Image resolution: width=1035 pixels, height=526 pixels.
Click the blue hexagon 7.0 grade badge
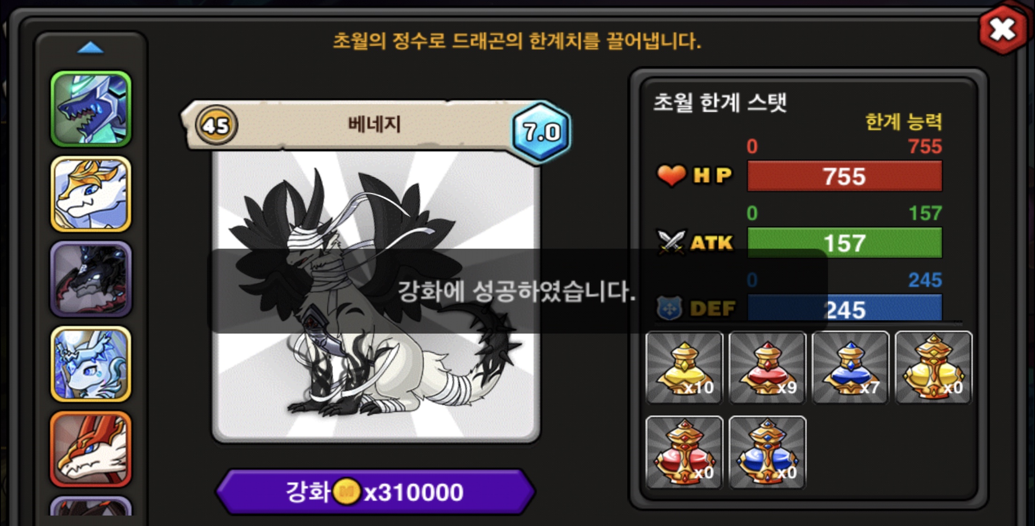[x=541, y=132]
